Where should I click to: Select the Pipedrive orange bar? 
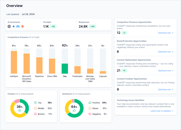[x=39, y=65]
